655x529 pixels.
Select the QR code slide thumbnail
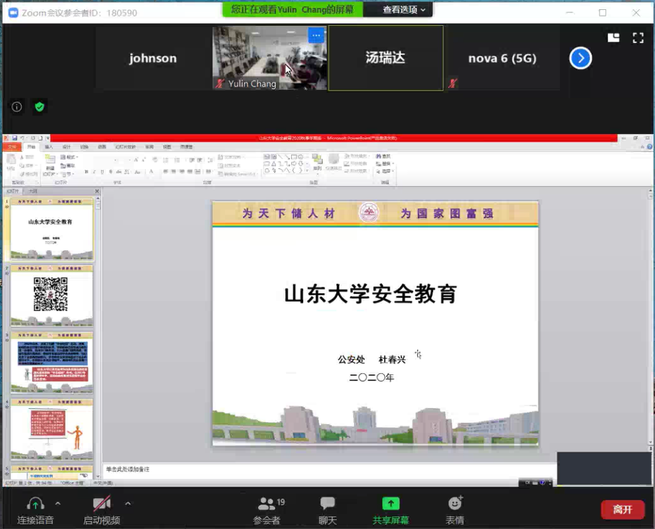point(51,295)
